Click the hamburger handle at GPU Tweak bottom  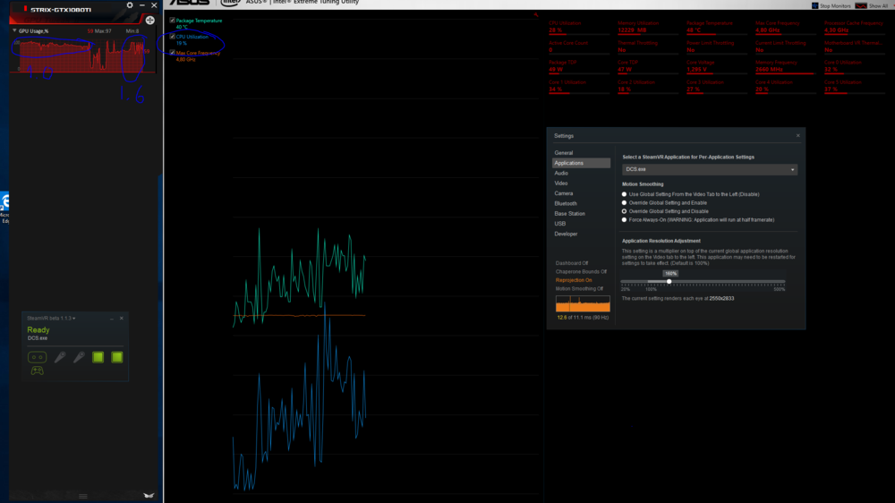click(x=83, y=496)
